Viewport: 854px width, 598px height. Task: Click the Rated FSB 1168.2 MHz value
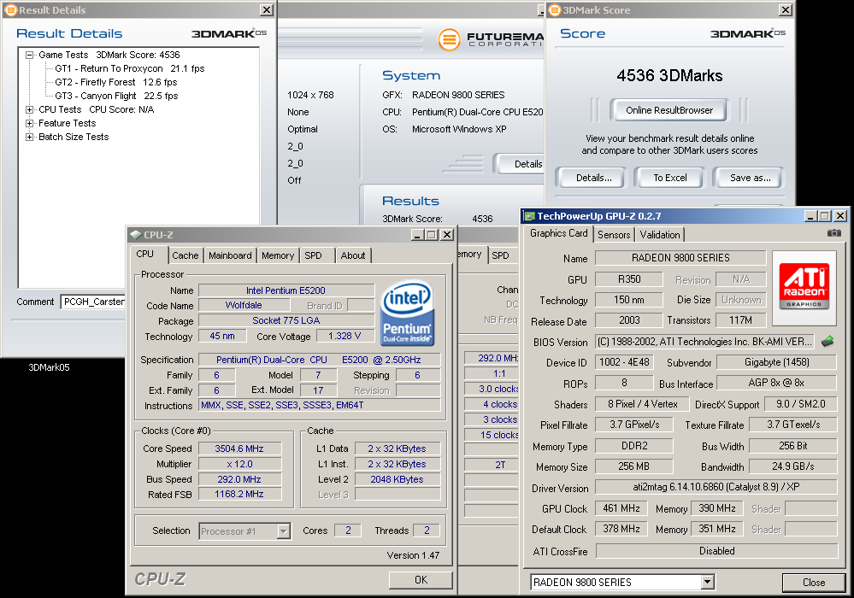(239, 494)
